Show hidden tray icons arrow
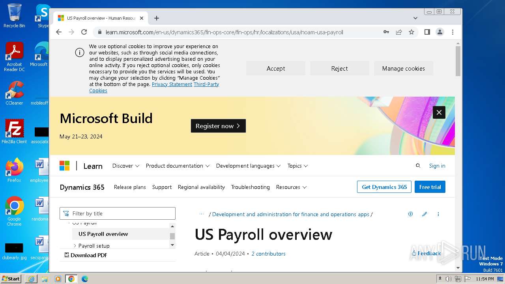The image size is (505, 284). click(440, 279)
